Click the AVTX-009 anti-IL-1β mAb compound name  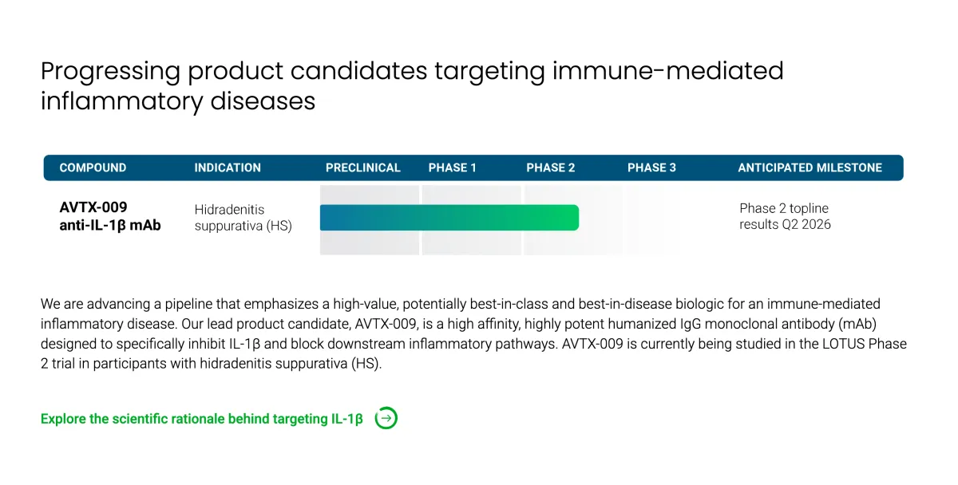tap(110, 216)
